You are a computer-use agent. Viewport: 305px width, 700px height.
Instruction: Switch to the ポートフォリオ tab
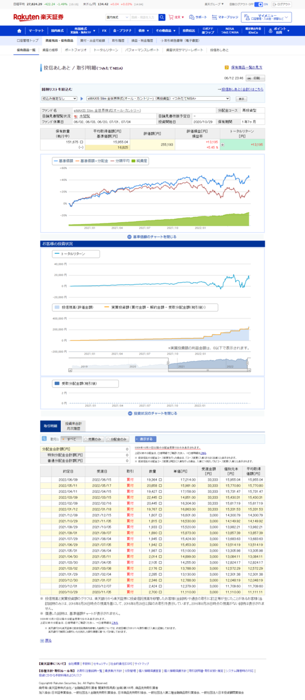[x=76, y=50]
